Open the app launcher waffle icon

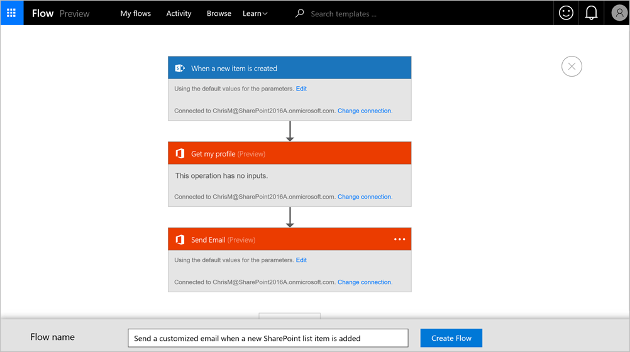click(12, 13)
